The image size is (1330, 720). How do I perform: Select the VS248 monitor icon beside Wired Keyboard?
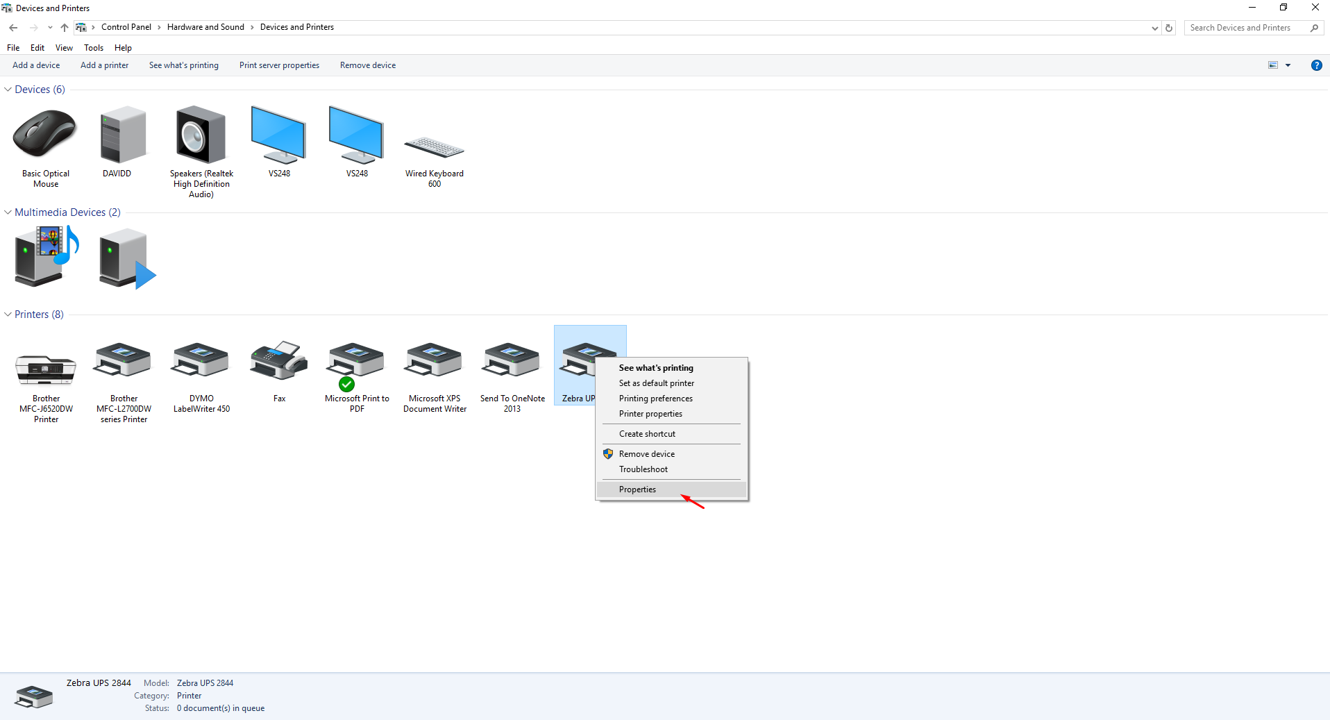356,134
